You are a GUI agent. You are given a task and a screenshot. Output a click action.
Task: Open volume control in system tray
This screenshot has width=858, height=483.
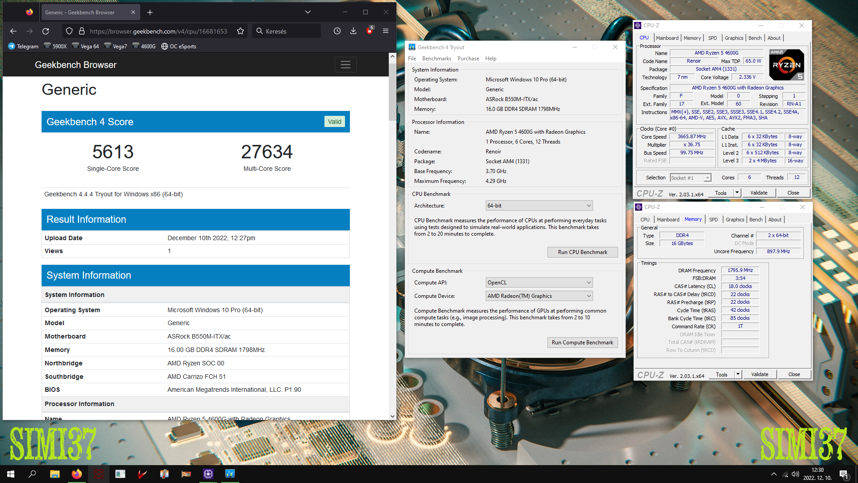(x=795, y=474)
